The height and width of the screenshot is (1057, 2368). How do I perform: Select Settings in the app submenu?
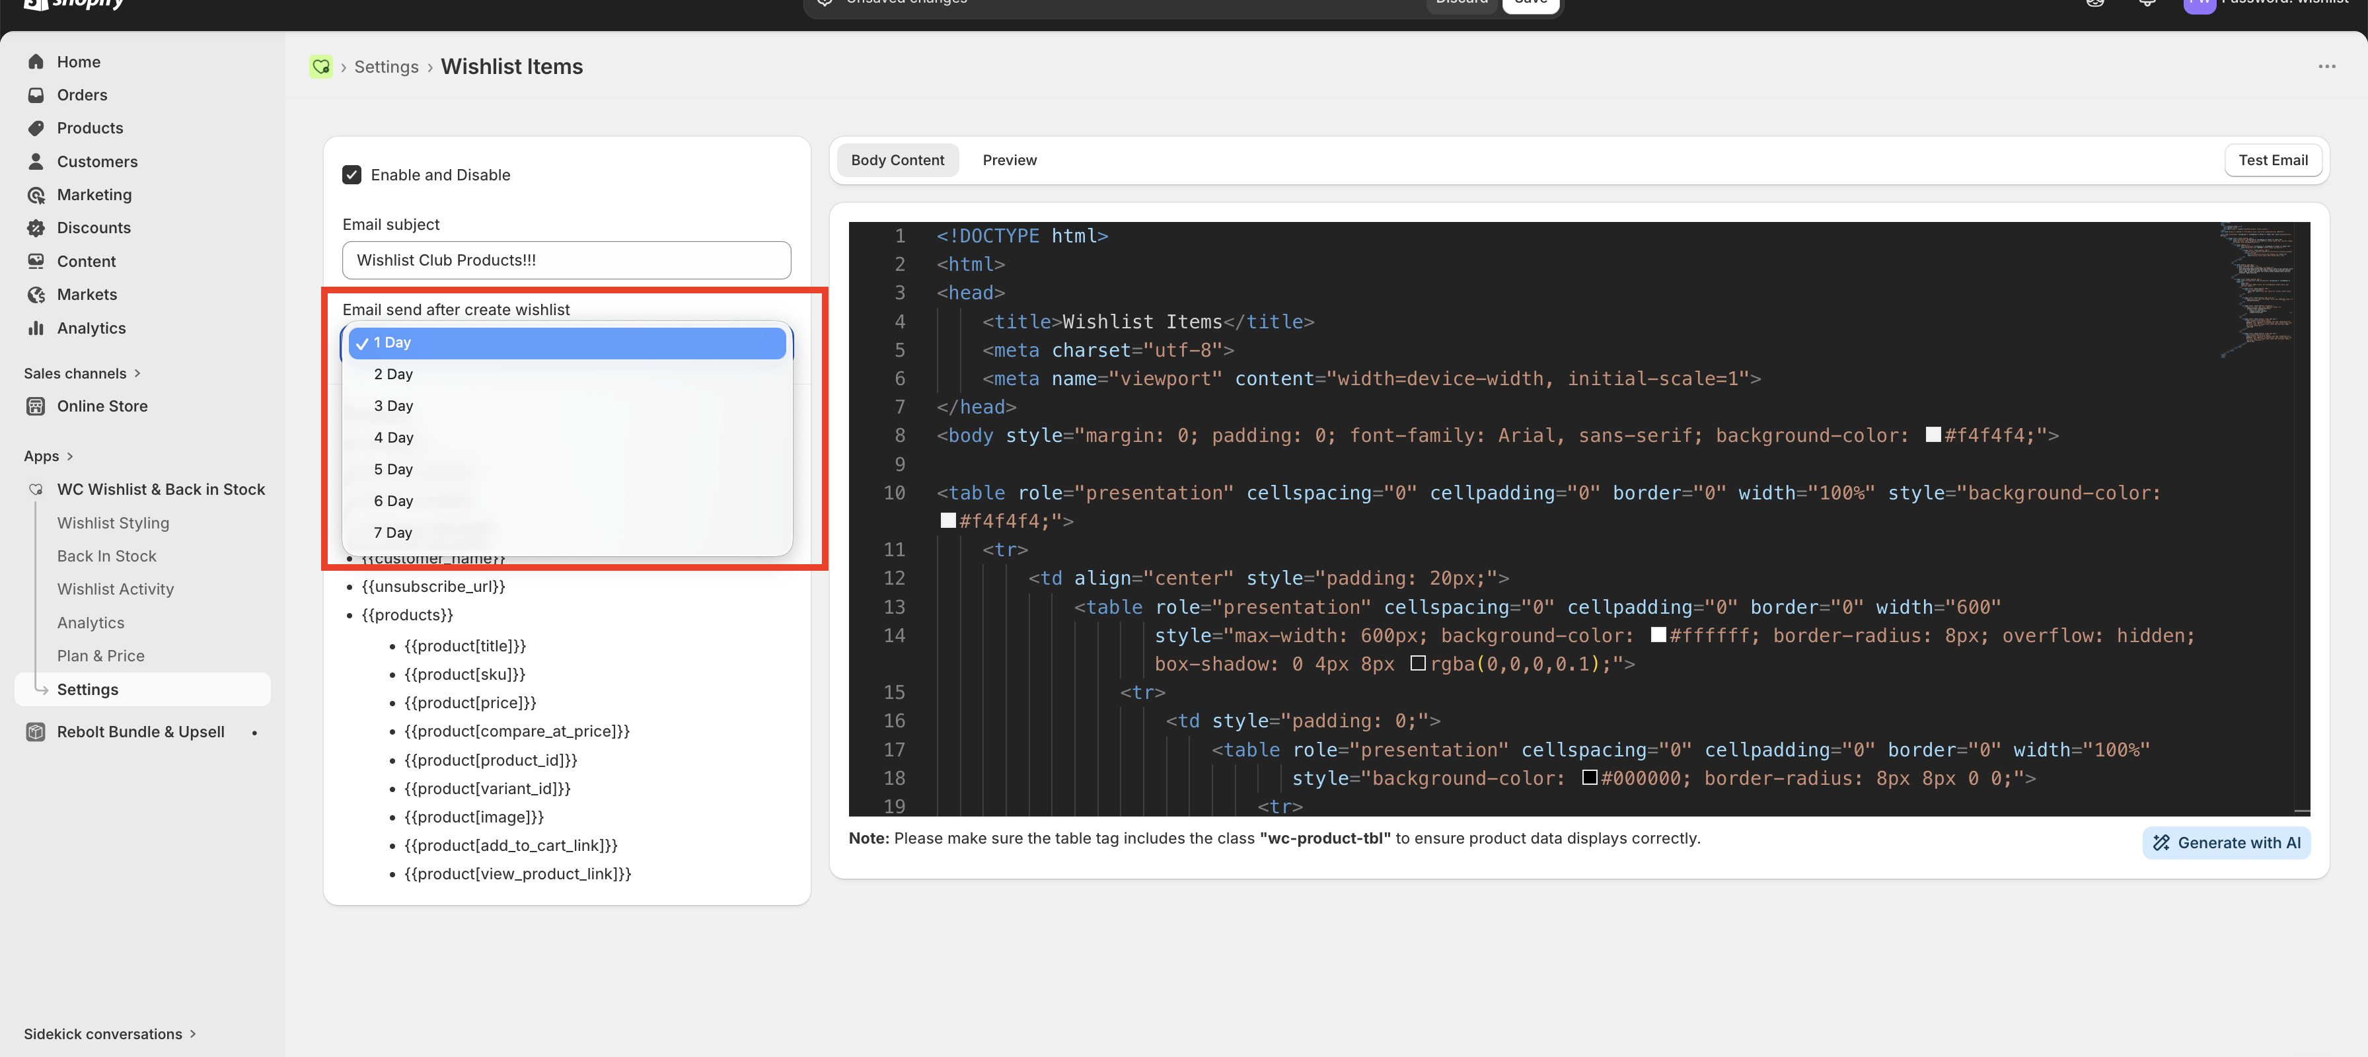[x=143, y=689]
